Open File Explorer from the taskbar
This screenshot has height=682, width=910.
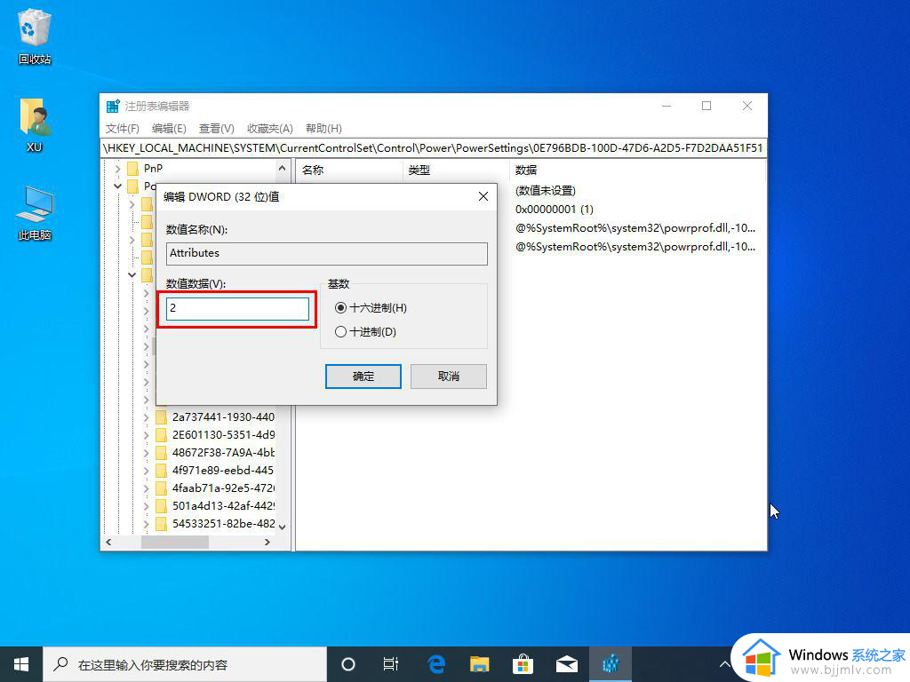[479, 664]
